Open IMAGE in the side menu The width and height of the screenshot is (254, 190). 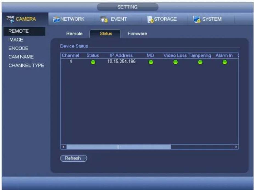pyautogui.click(x=16, y=40)
